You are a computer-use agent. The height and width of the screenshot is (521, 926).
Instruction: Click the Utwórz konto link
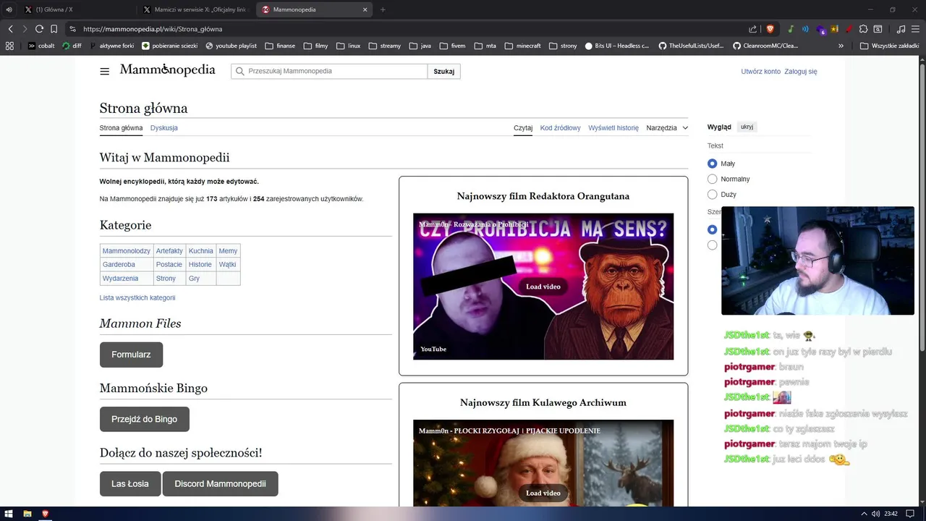760,72
